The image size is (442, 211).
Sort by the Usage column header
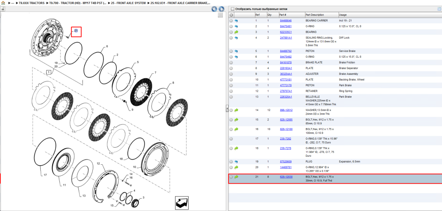[390, 15]
